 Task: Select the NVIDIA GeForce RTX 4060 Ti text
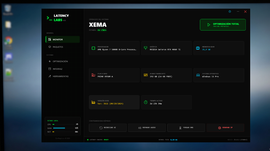[x=165, y=50]
